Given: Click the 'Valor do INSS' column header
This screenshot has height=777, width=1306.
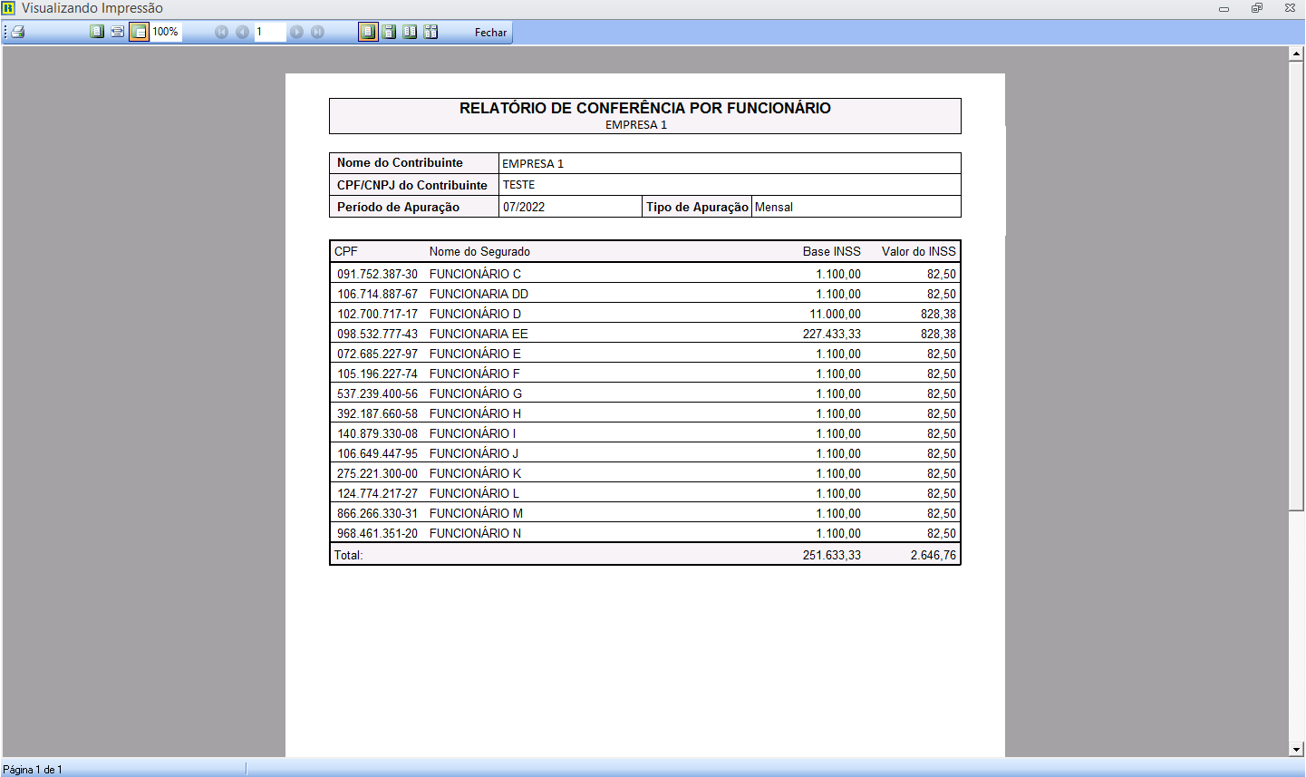Looking at the screenshot, I should 919,251.
